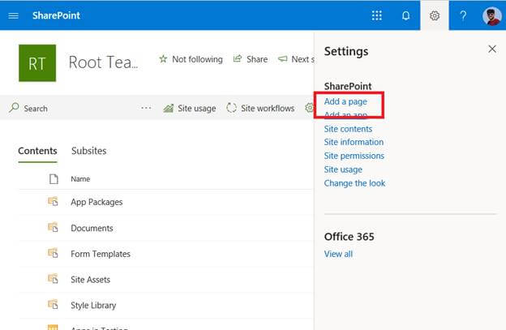
Task: Open the Style Library
Action: pyautogui.click(x=93, y=306)
